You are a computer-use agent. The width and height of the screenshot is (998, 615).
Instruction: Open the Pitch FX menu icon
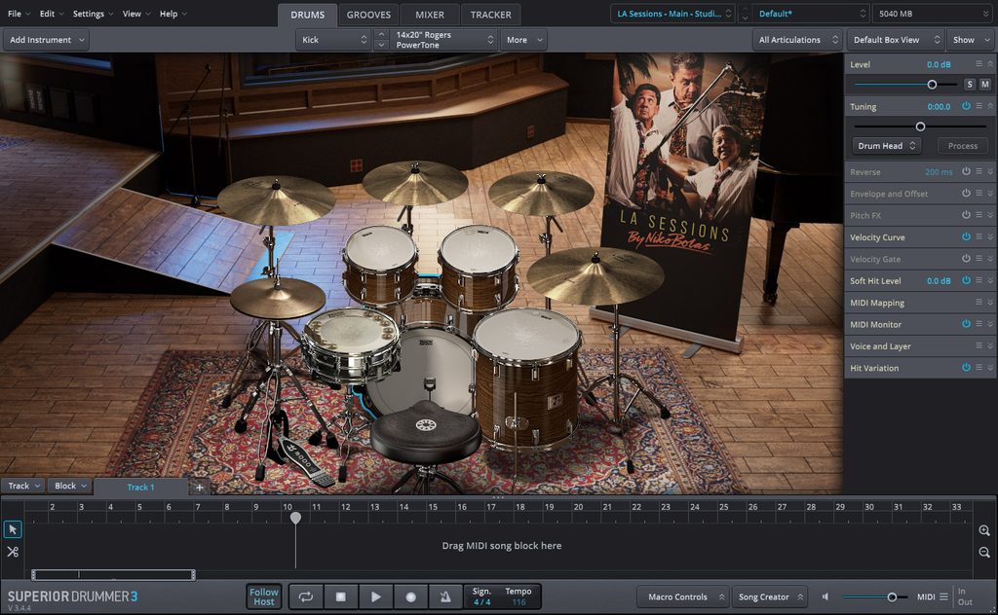coord(979,215)
